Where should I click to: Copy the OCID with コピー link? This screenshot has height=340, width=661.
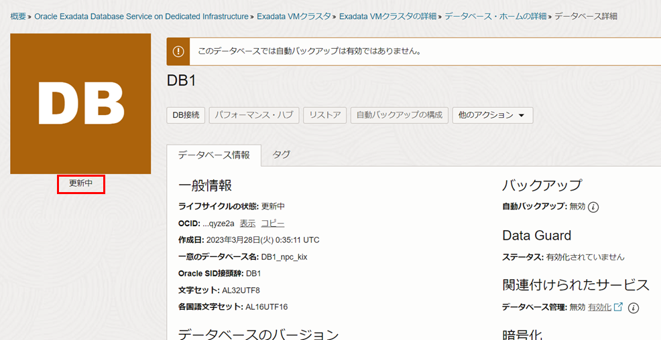(x=272, y=223)
